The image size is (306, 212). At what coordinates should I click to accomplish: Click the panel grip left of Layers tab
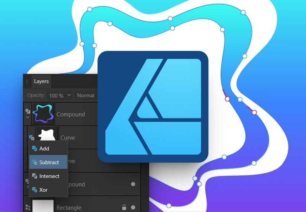click(27, 82)
